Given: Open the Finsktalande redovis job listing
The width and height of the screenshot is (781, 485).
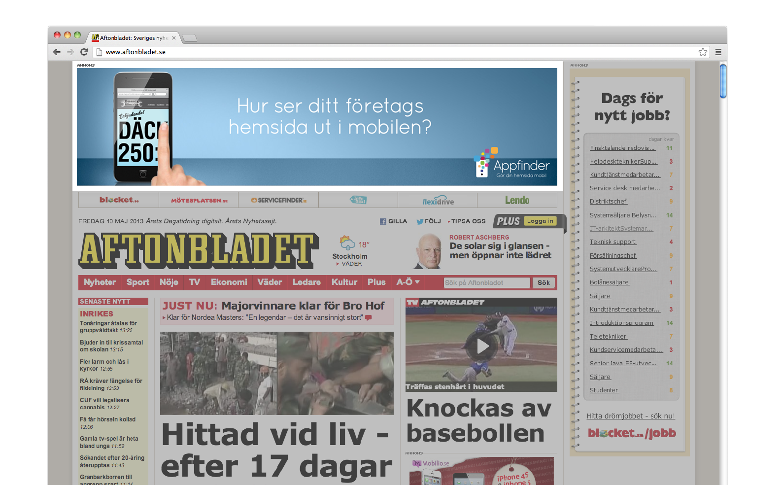Looking at the screenshot, I should coord(623,148).
